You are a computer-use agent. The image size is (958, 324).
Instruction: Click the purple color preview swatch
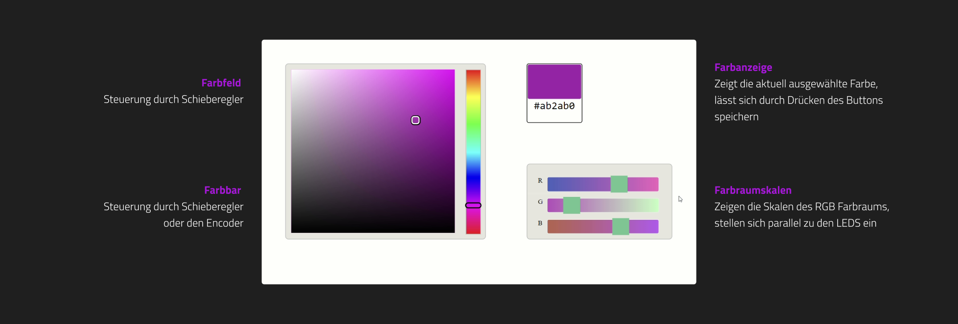point(554,82)
